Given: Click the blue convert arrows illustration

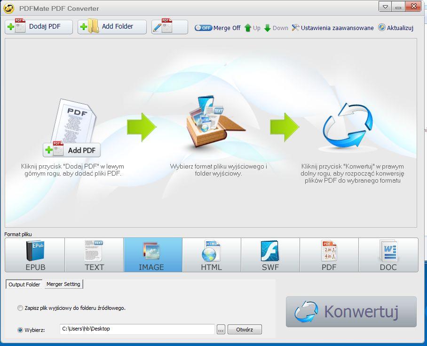Looking at the screenshot, I should pos(348,126).
